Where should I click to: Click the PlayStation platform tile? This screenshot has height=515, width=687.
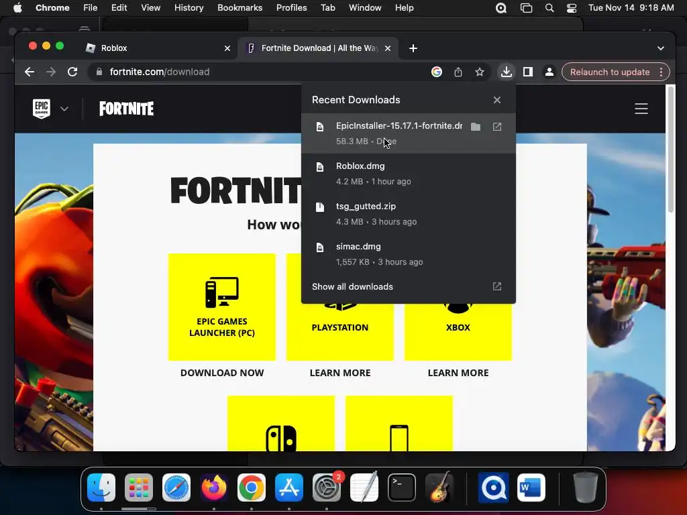(x=340, y=332)
